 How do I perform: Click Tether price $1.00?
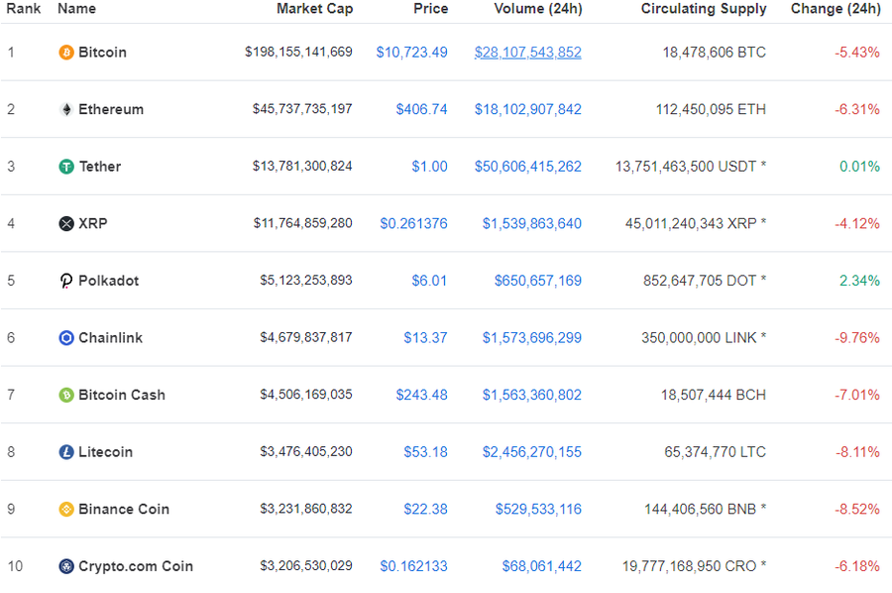coord(429,167)
